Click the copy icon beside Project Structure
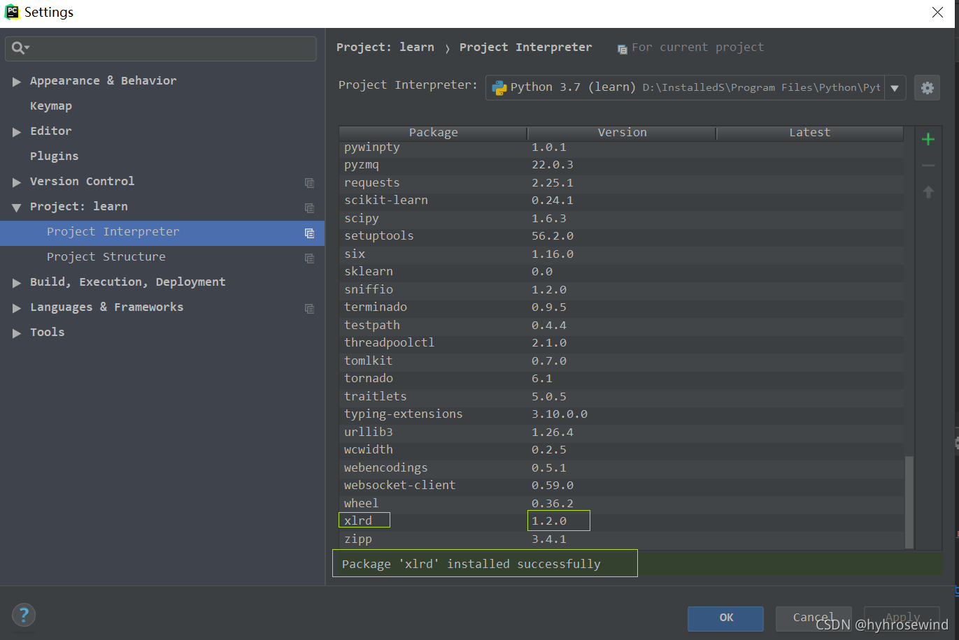Screen dimensions: 959x640 [309, 258]
